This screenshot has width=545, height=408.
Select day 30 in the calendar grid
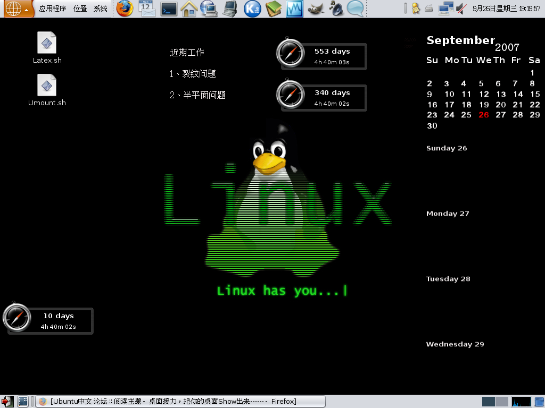432,125
